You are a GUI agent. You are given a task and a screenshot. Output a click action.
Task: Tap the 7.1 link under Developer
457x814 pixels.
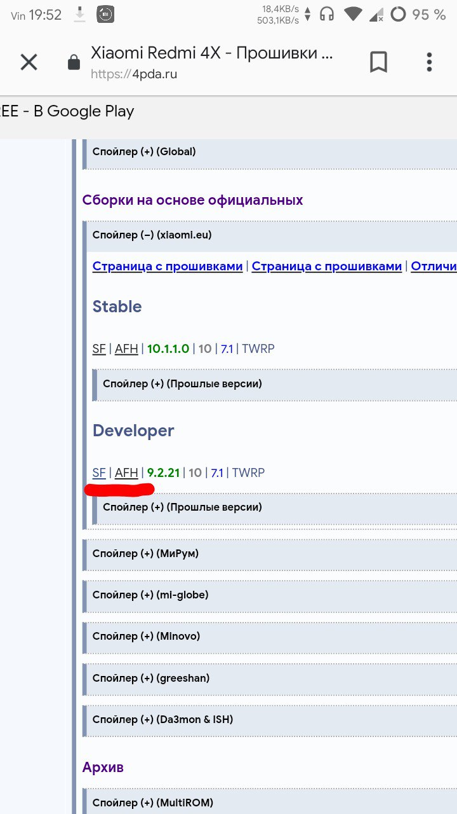[x=217, y=473]
